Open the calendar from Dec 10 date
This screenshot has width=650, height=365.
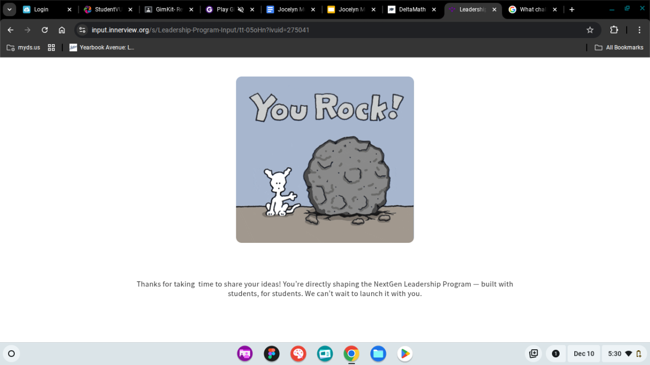pyautogui.click(x=584, y=354)
